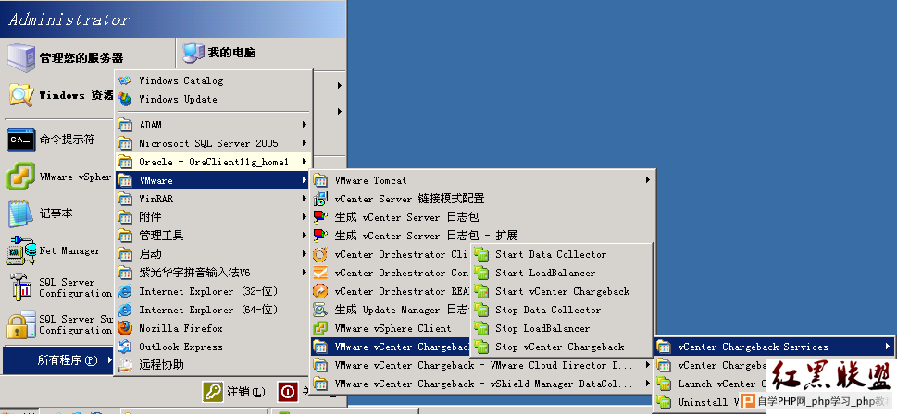Click the VMware vSphere pinned start menu icon
897x414 pixels.
pyautogui.click(x=21, y=177)
